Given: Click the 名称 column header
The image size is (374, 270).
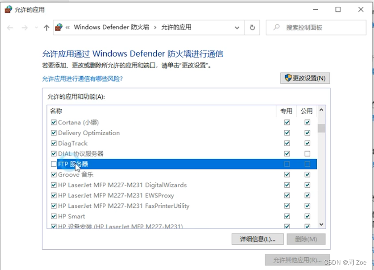Looking at the screenshot, I should click(x=162, y=111).
